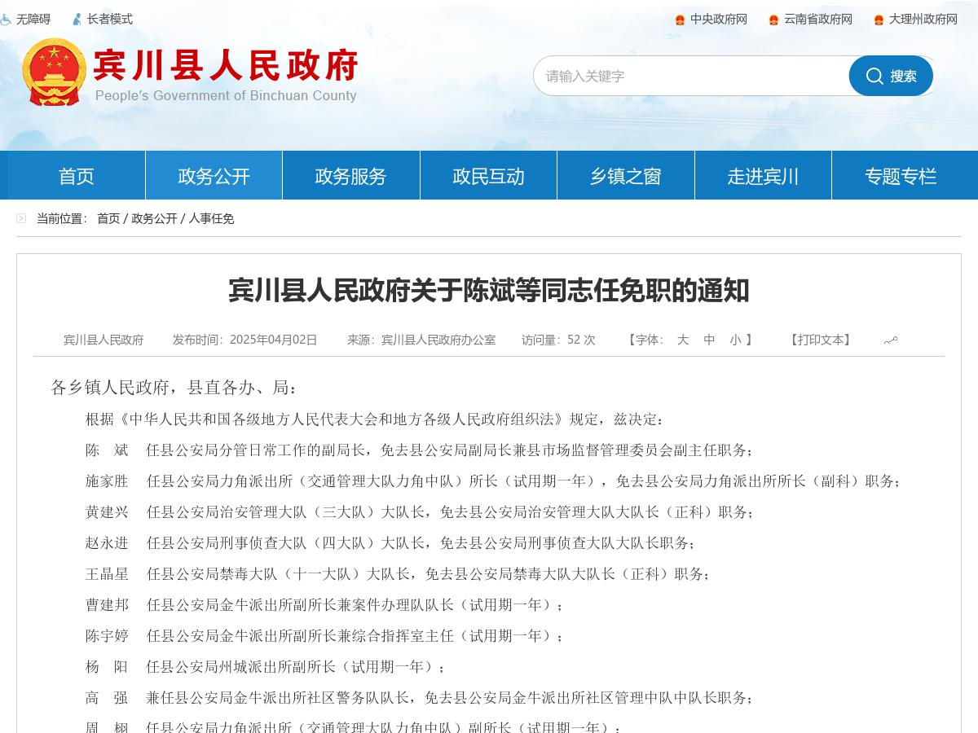Open the 人事任免 breadcrumb link

point(211,218)
